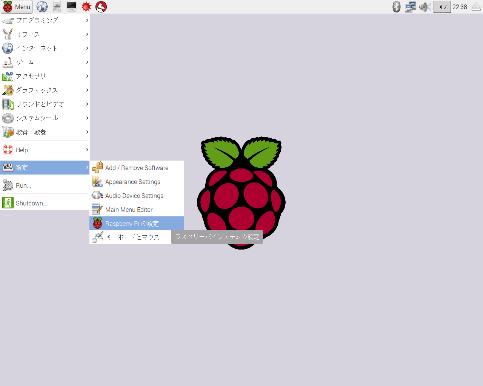Click the Shutdown exit icon
The image size is (483, 386).
coord(8,203)
